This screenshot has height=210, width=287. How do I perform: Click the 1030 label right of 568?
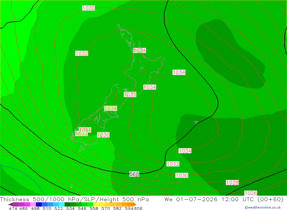coord(182,175)
